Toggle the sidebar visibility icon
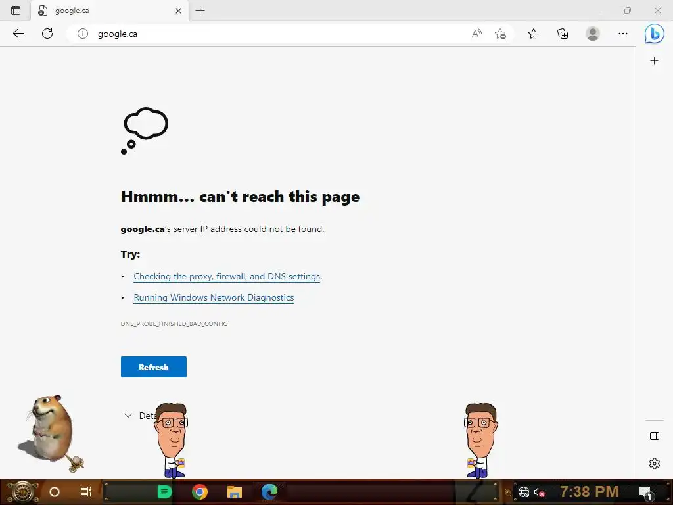 pyautogui.click(x=654, y=437)
